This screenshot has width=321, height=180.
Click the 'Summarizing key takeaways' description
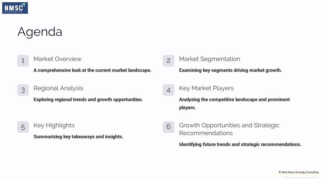[78, 137]
